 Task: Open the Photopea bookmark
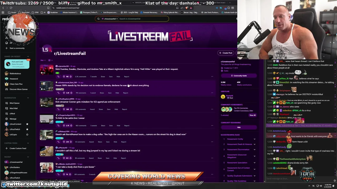tap(89, 12)
